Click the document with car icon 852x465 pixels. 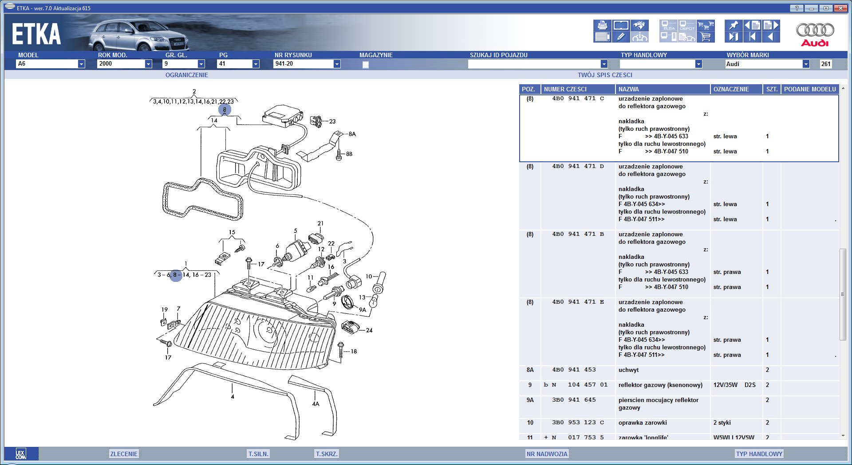687,37
